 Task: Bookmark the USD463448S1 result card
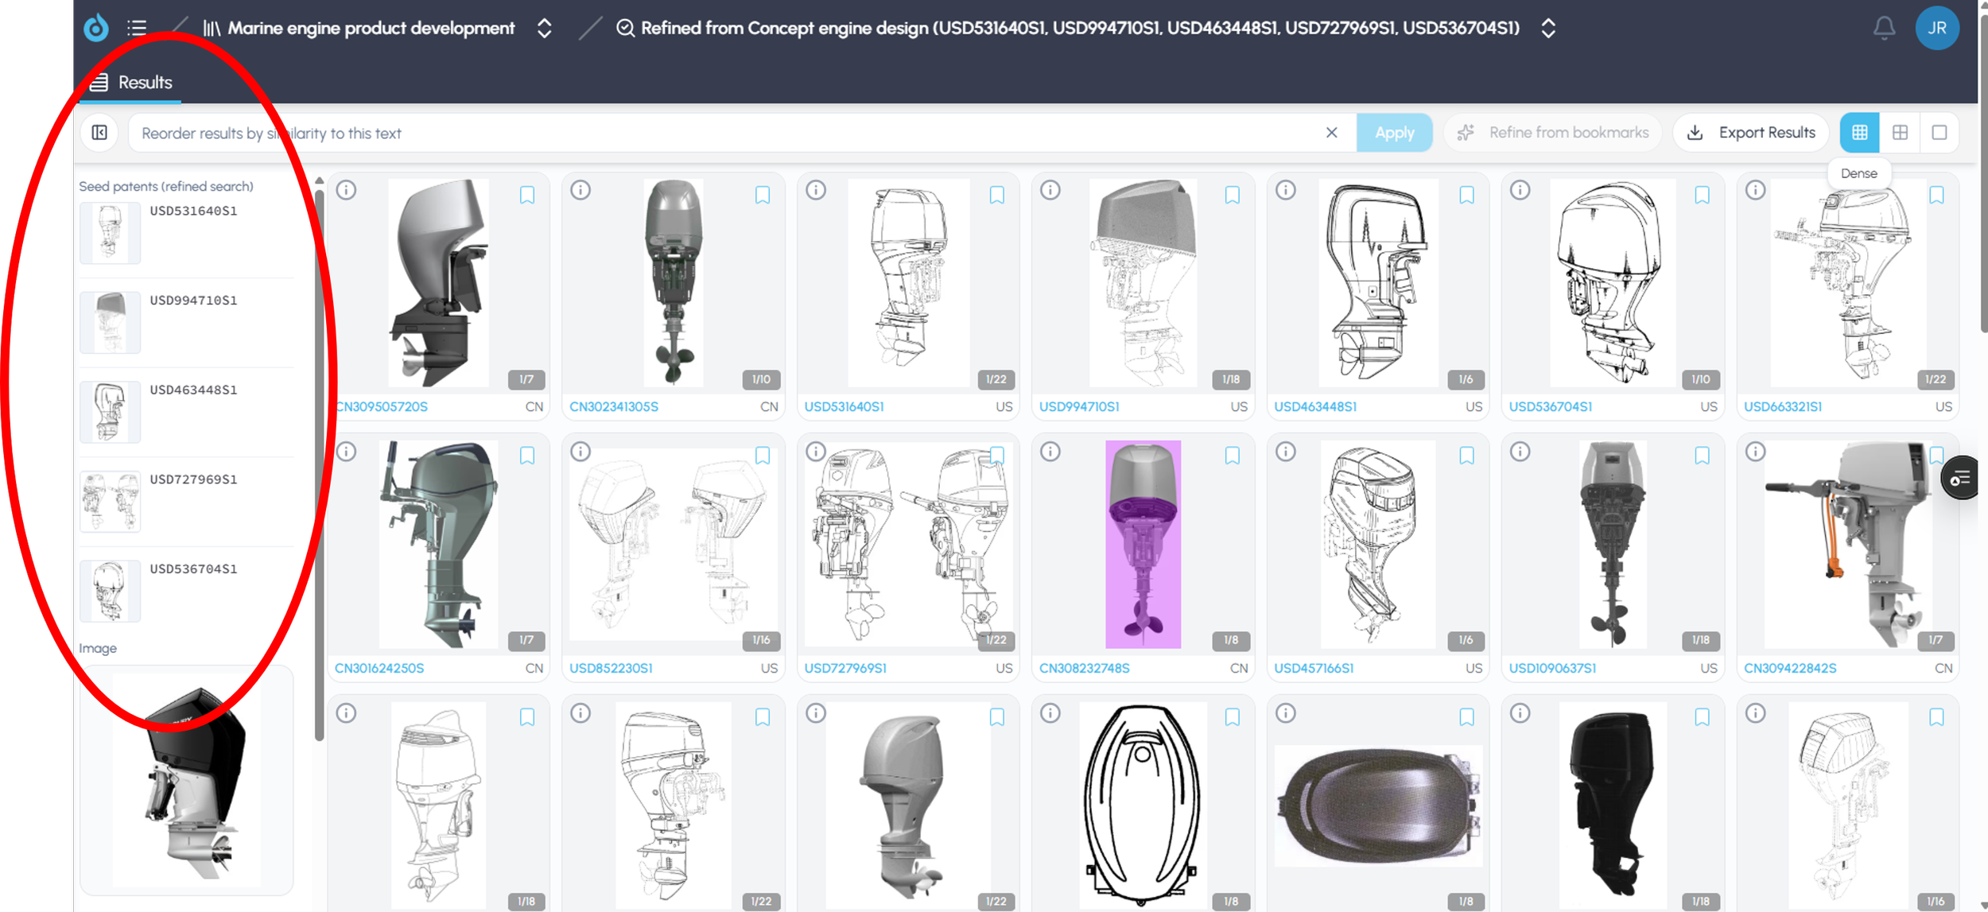[1466, 195]
